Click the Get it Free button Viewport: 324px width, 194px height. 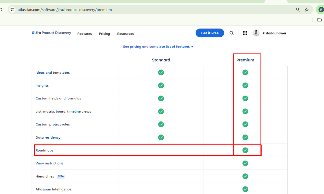click(210, 33)
